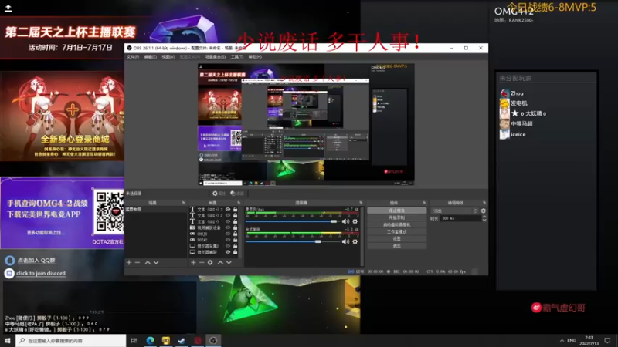
Task: Open gear settings for first mixer channel
Action: tap(355, 221)
